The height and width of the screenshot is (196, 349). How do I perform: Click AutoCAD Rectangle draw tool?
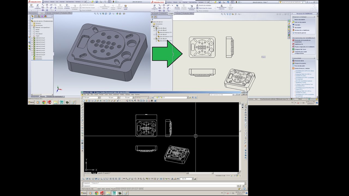point(82,115)
